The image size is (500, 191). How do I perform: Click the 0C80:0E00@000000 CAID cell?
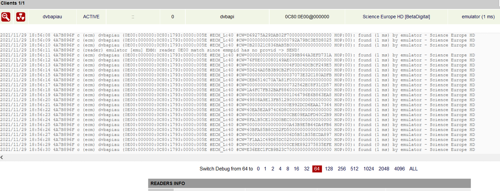307,17
